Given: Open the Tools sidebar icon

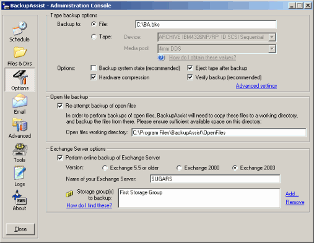Looking at the screenshot, I should tap(20, 149).
